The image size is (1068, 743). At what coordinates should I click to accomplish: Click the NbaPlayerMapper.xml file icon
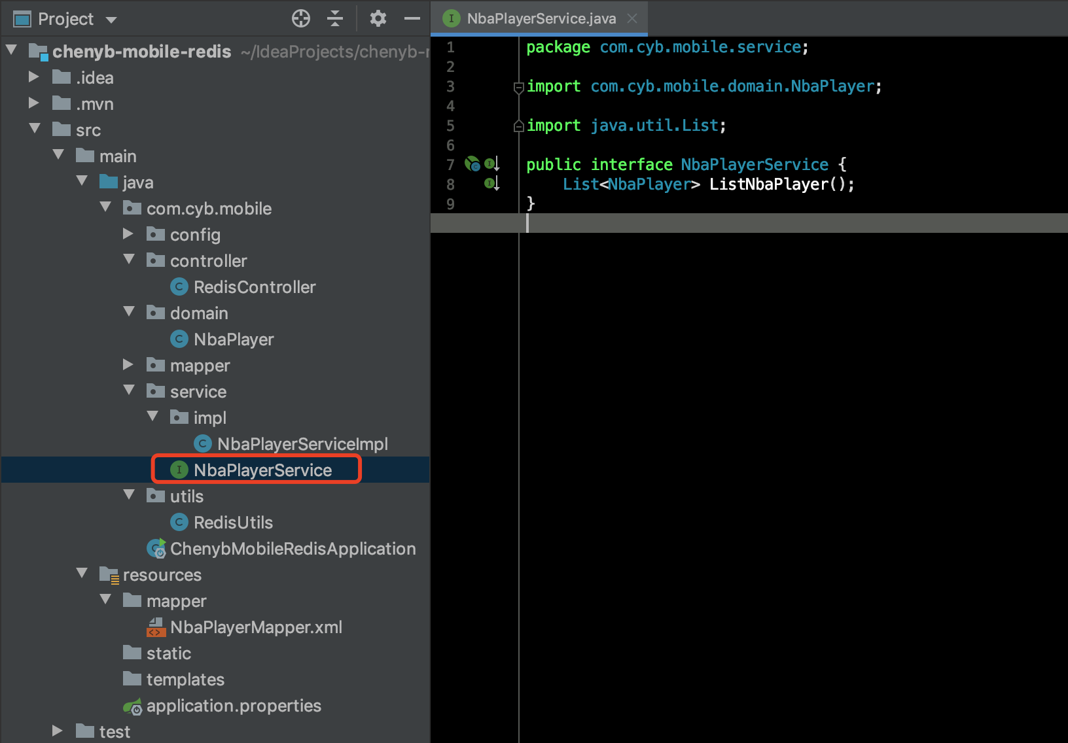pyautogui.click(x=156, y=627)
